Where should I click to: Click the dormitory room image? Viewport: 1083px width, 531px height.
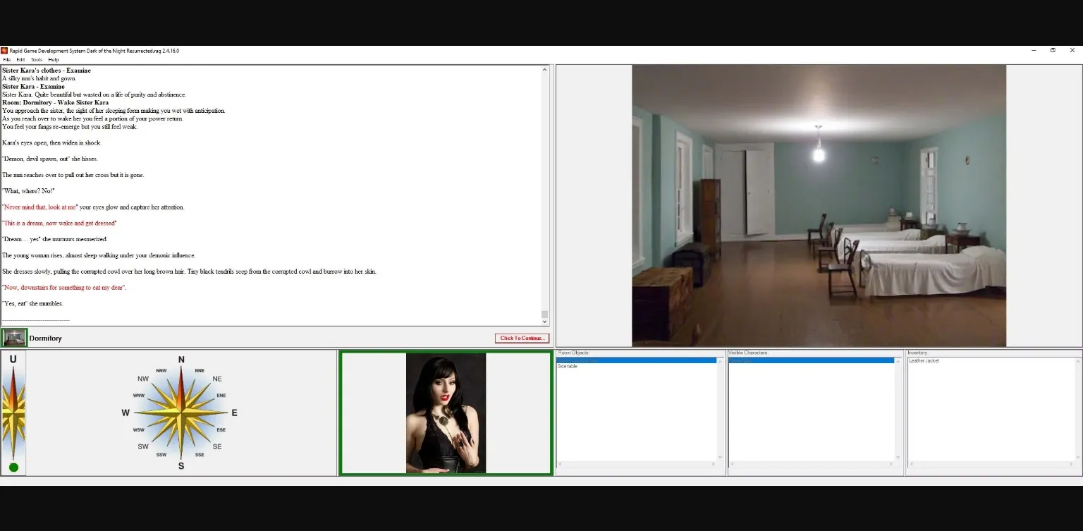819,205
